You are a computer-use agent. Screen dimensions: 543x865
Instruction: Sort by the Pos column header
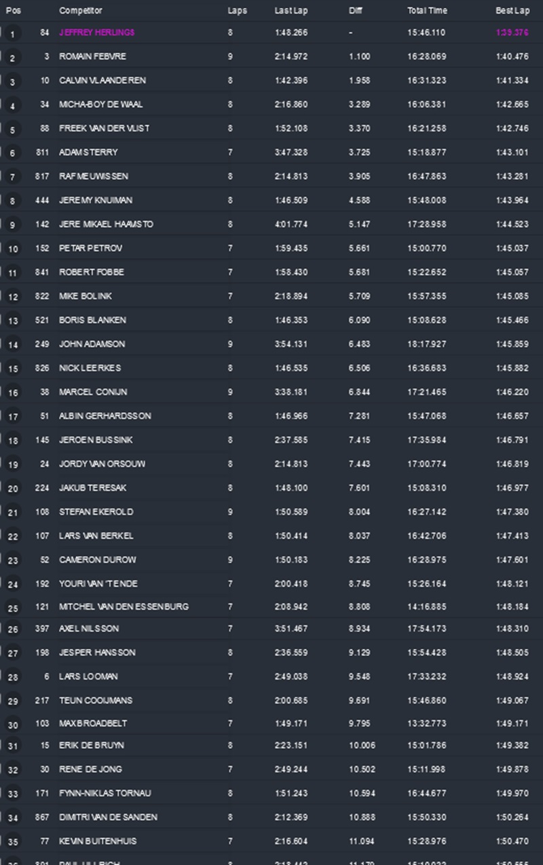point(14,11)
